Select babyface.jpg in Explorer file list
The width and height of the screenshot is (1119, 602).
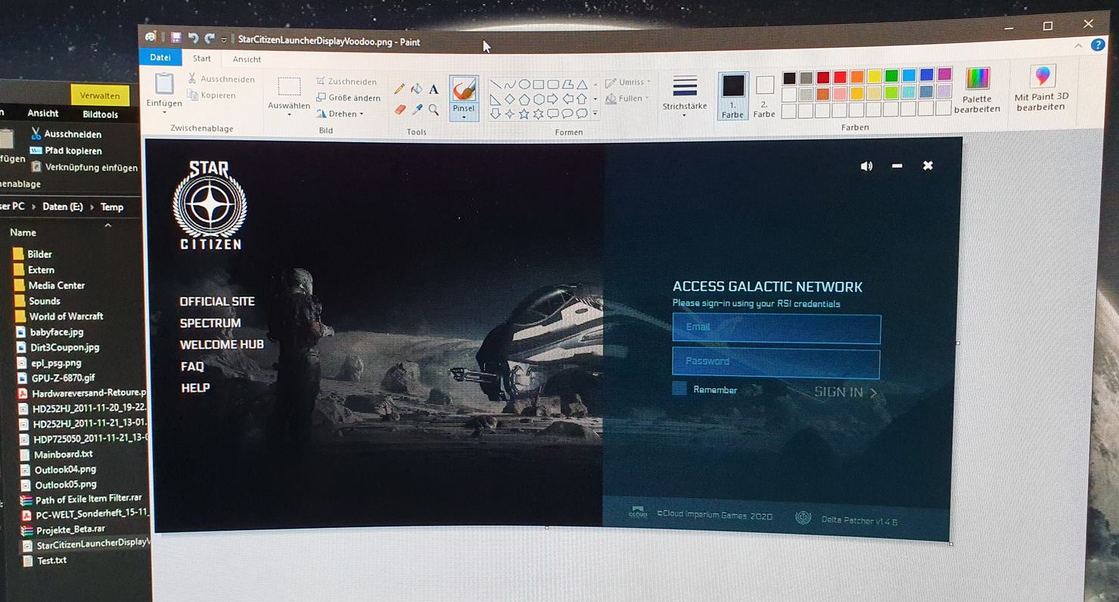(x=49, y=332)
